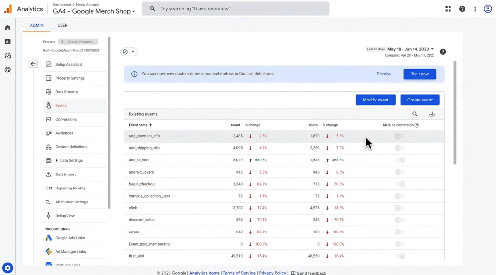Toggle conversion for errors event

tap(400, 232)
